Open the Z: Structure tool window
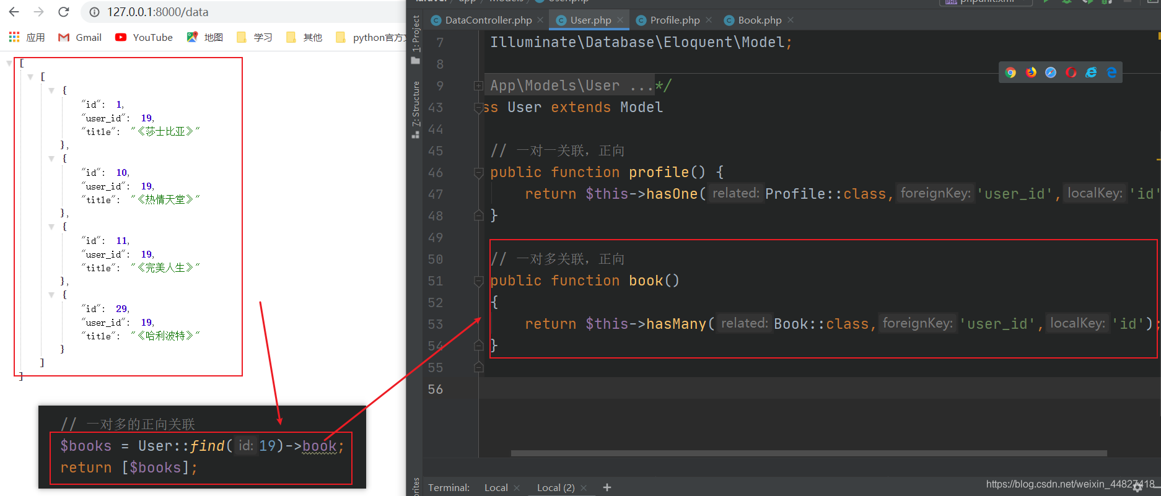1161x496 pixels. [415, 109]
